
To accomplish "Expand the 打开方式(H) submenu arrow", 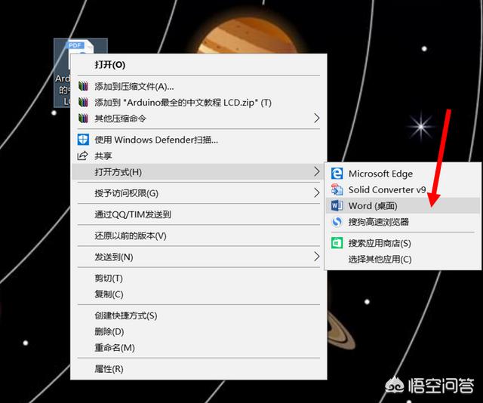I will pyautogui.click(x=317, y=171).
